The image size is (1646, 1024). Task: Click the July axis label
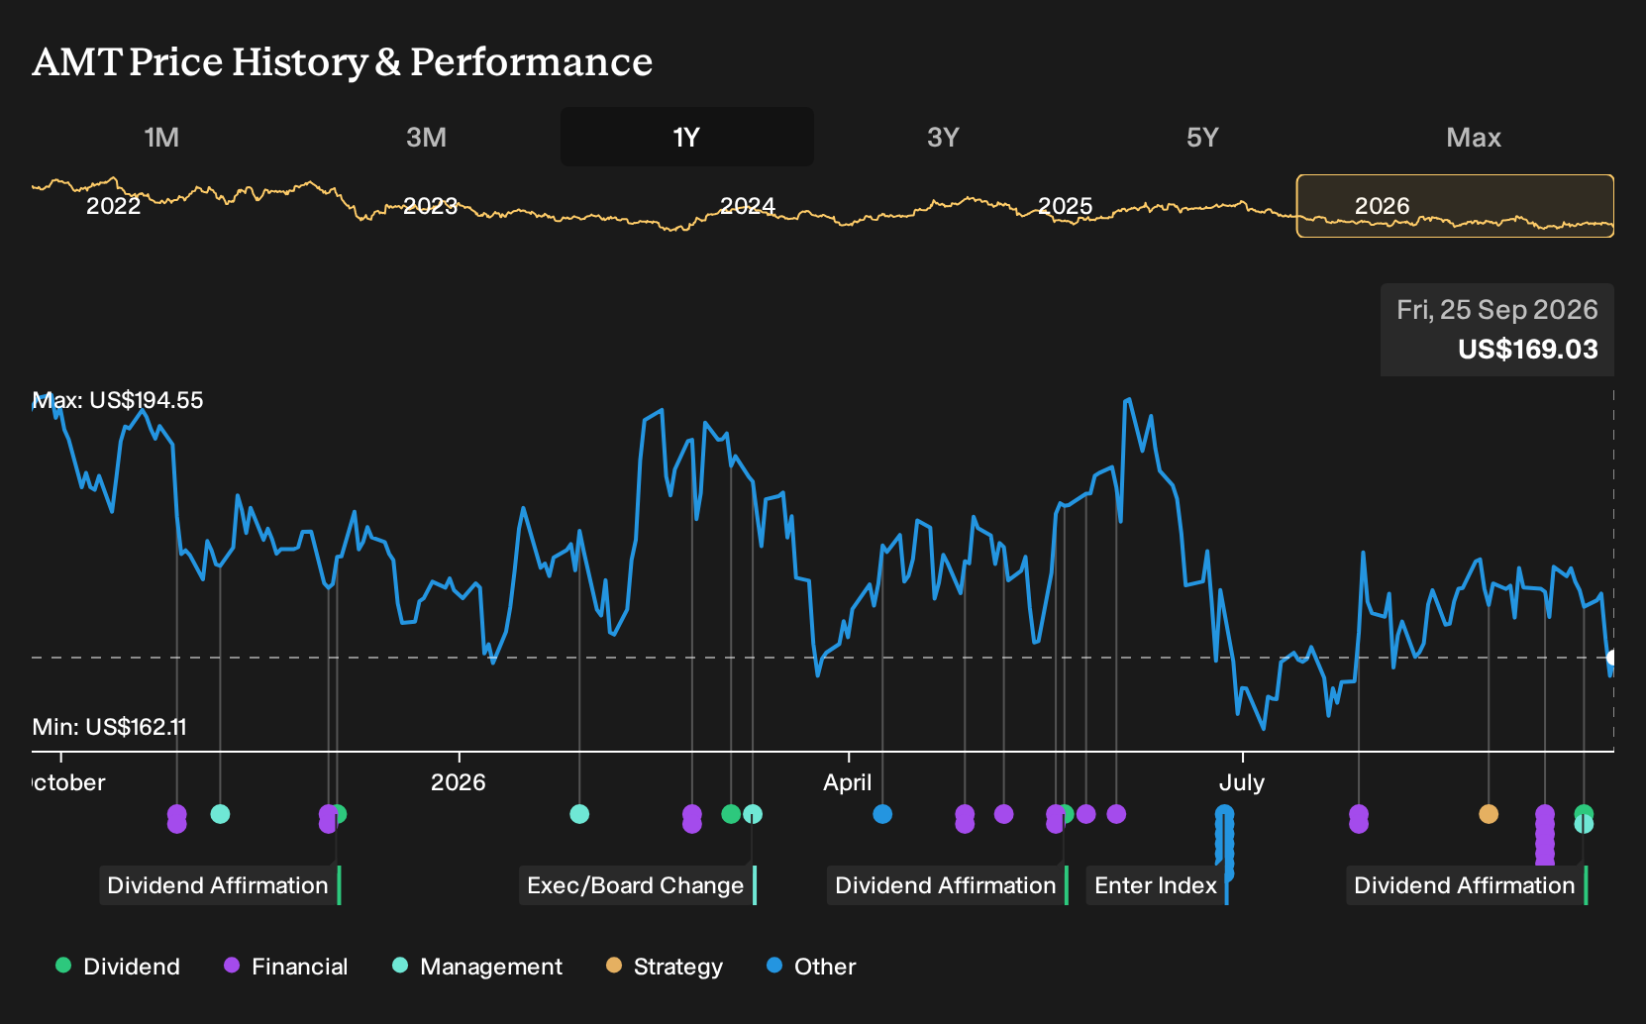(x=1242, y=782)
